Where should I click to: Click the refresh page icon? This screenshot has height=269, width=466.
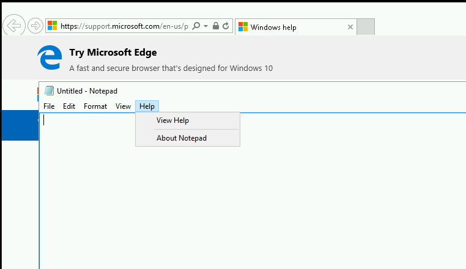226,26
